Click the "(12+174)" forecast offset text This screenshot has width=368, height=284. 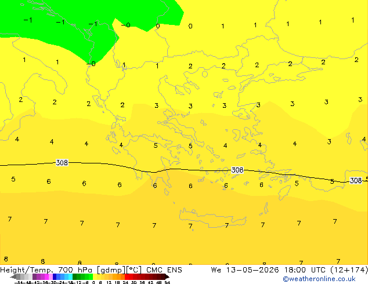[x=349, y=270]
